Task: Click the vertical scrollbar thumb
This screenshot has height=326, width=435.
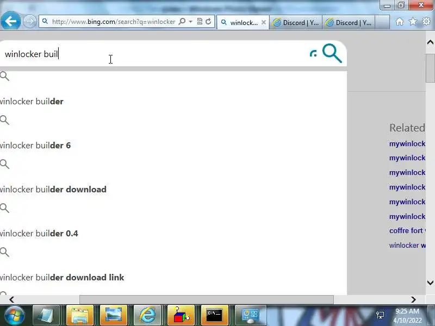Action: pos(430,68)
